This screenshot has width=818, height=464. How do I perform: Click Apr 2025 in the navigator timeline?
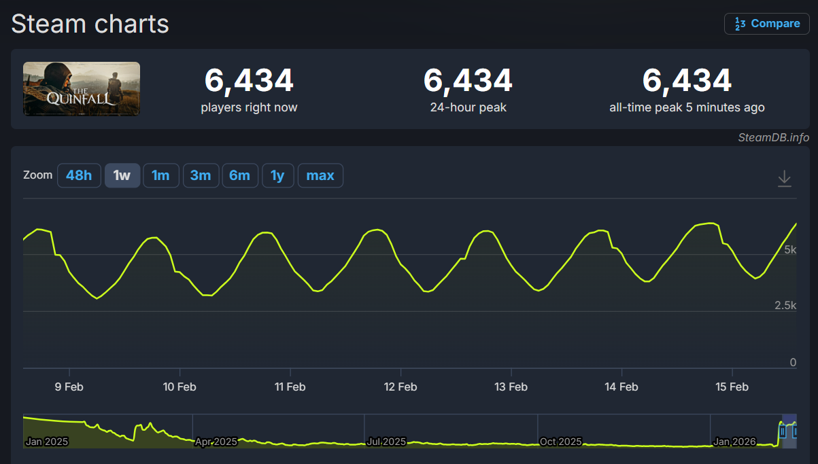pyautogui.click(x=216, y=442)
